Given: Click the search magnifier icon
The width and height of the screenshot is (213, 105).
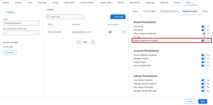Looking at the screenshot, I should tap(48, 17).
